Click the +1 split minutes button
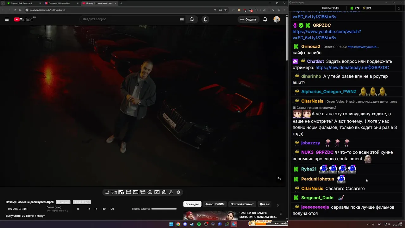Screen dimensions: 405x228 [89, 209]
